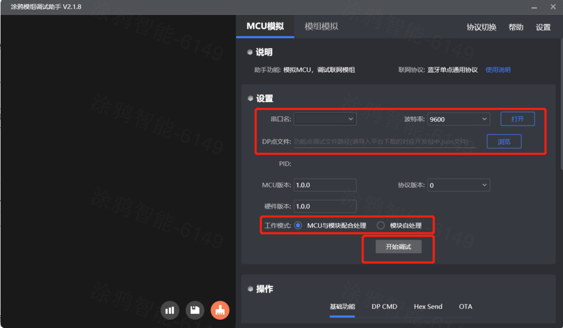Image resolution: width=563 pixels, height=328 pixels.
Task: Click the PID: label
Action: 285,164
